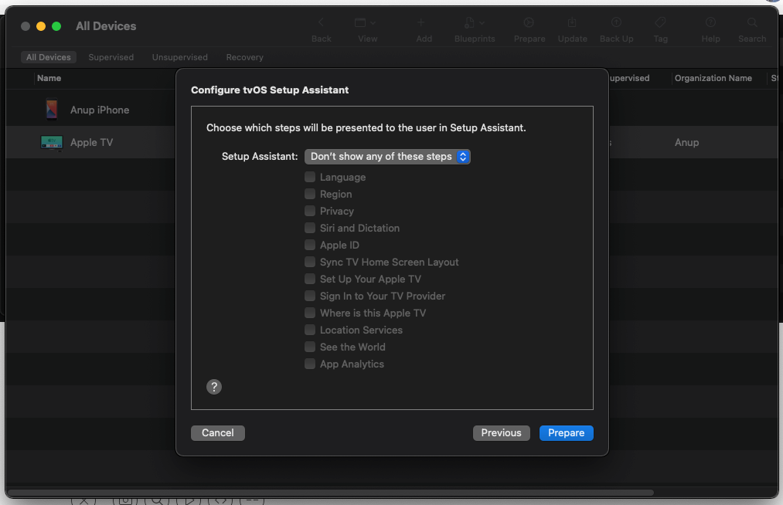
Task: Toggle Where is this Apple TV checkbox
Action: tap(310, 313)
